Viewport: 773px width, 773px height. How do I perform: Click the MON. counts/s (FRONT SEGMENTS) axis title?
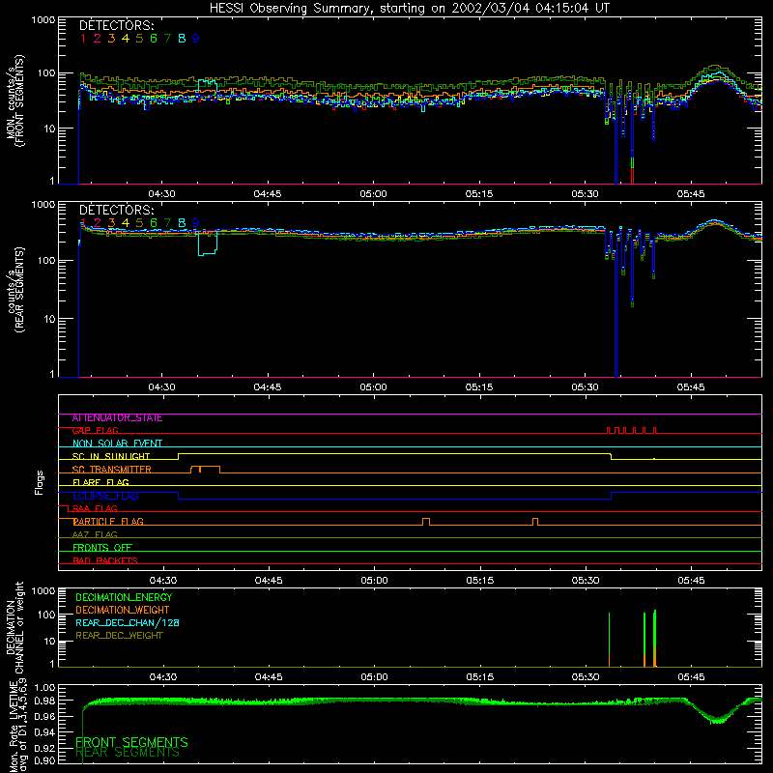(14, 100)
